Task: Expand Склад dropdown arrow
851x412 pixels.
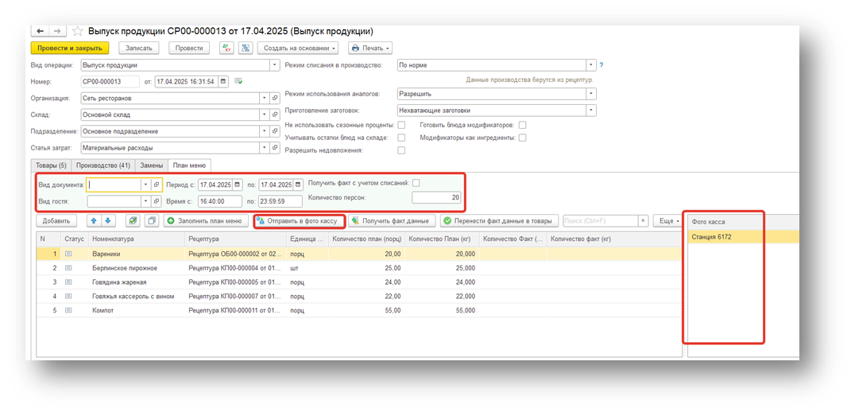Action: [265, 115]
